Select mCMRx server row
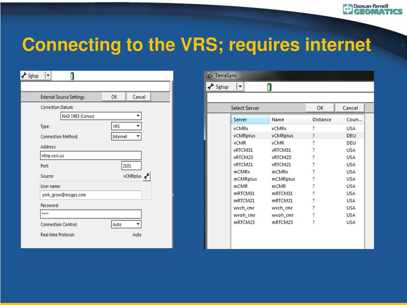The image size is (407, 305). (x=298, y=172)
